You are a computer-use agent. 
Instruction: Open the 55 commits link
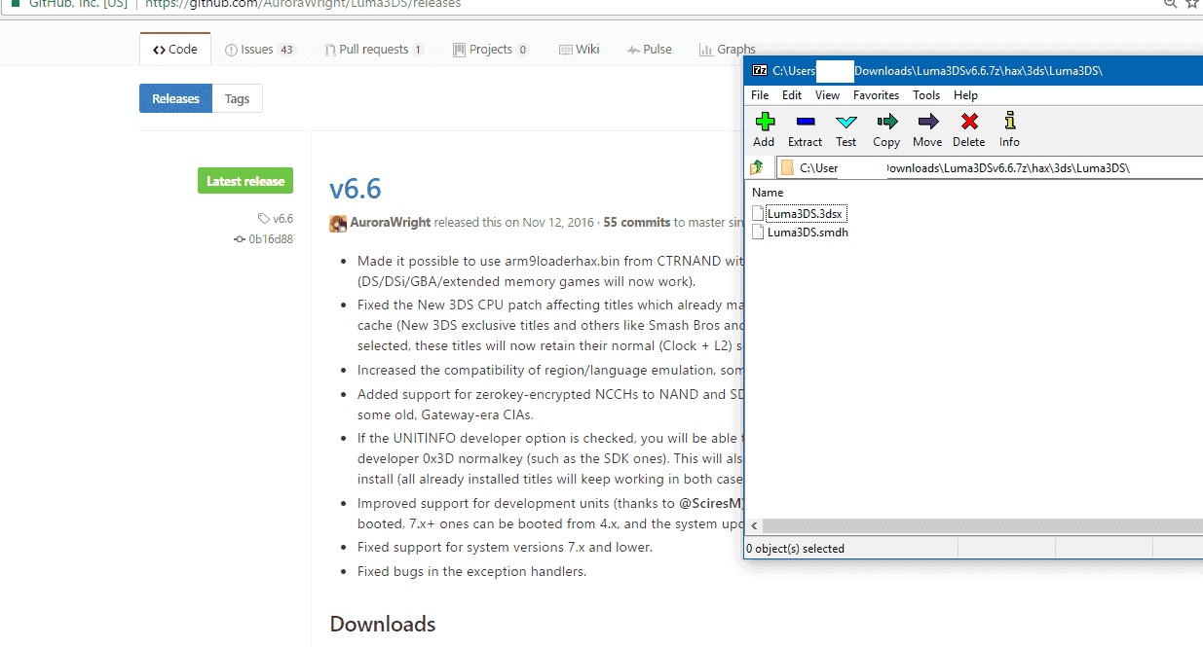637,222
